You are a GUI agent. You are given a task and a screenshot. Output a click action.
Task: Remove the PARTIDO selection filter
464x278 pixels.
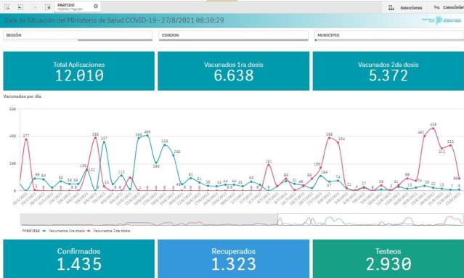[96, 7]
